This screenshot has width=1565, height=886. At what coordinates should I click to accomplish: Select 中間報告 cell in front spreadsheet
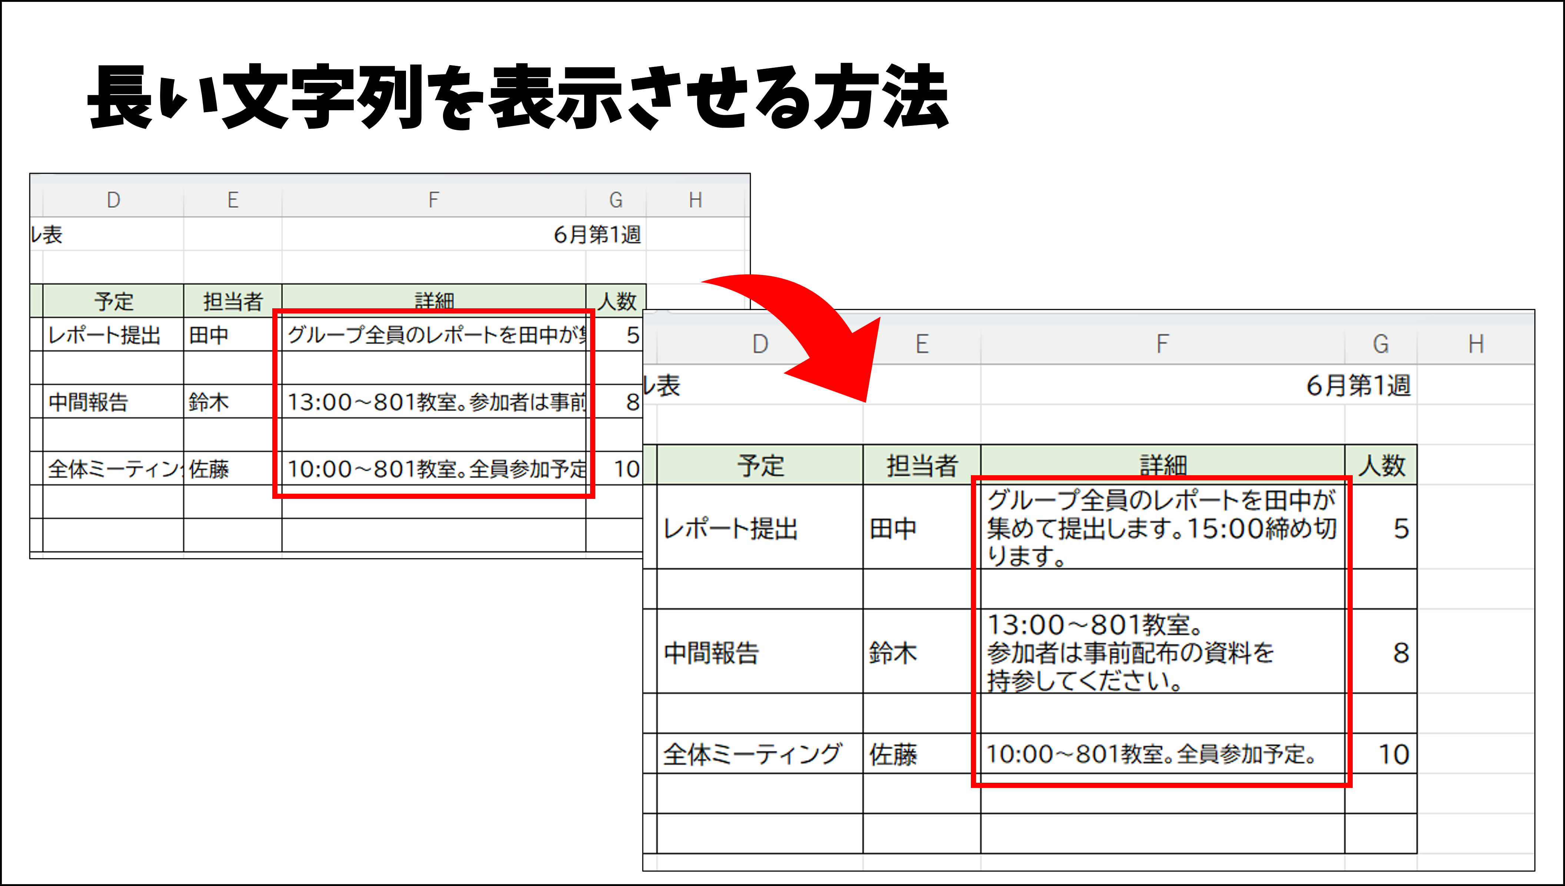(x=760, y=652)
